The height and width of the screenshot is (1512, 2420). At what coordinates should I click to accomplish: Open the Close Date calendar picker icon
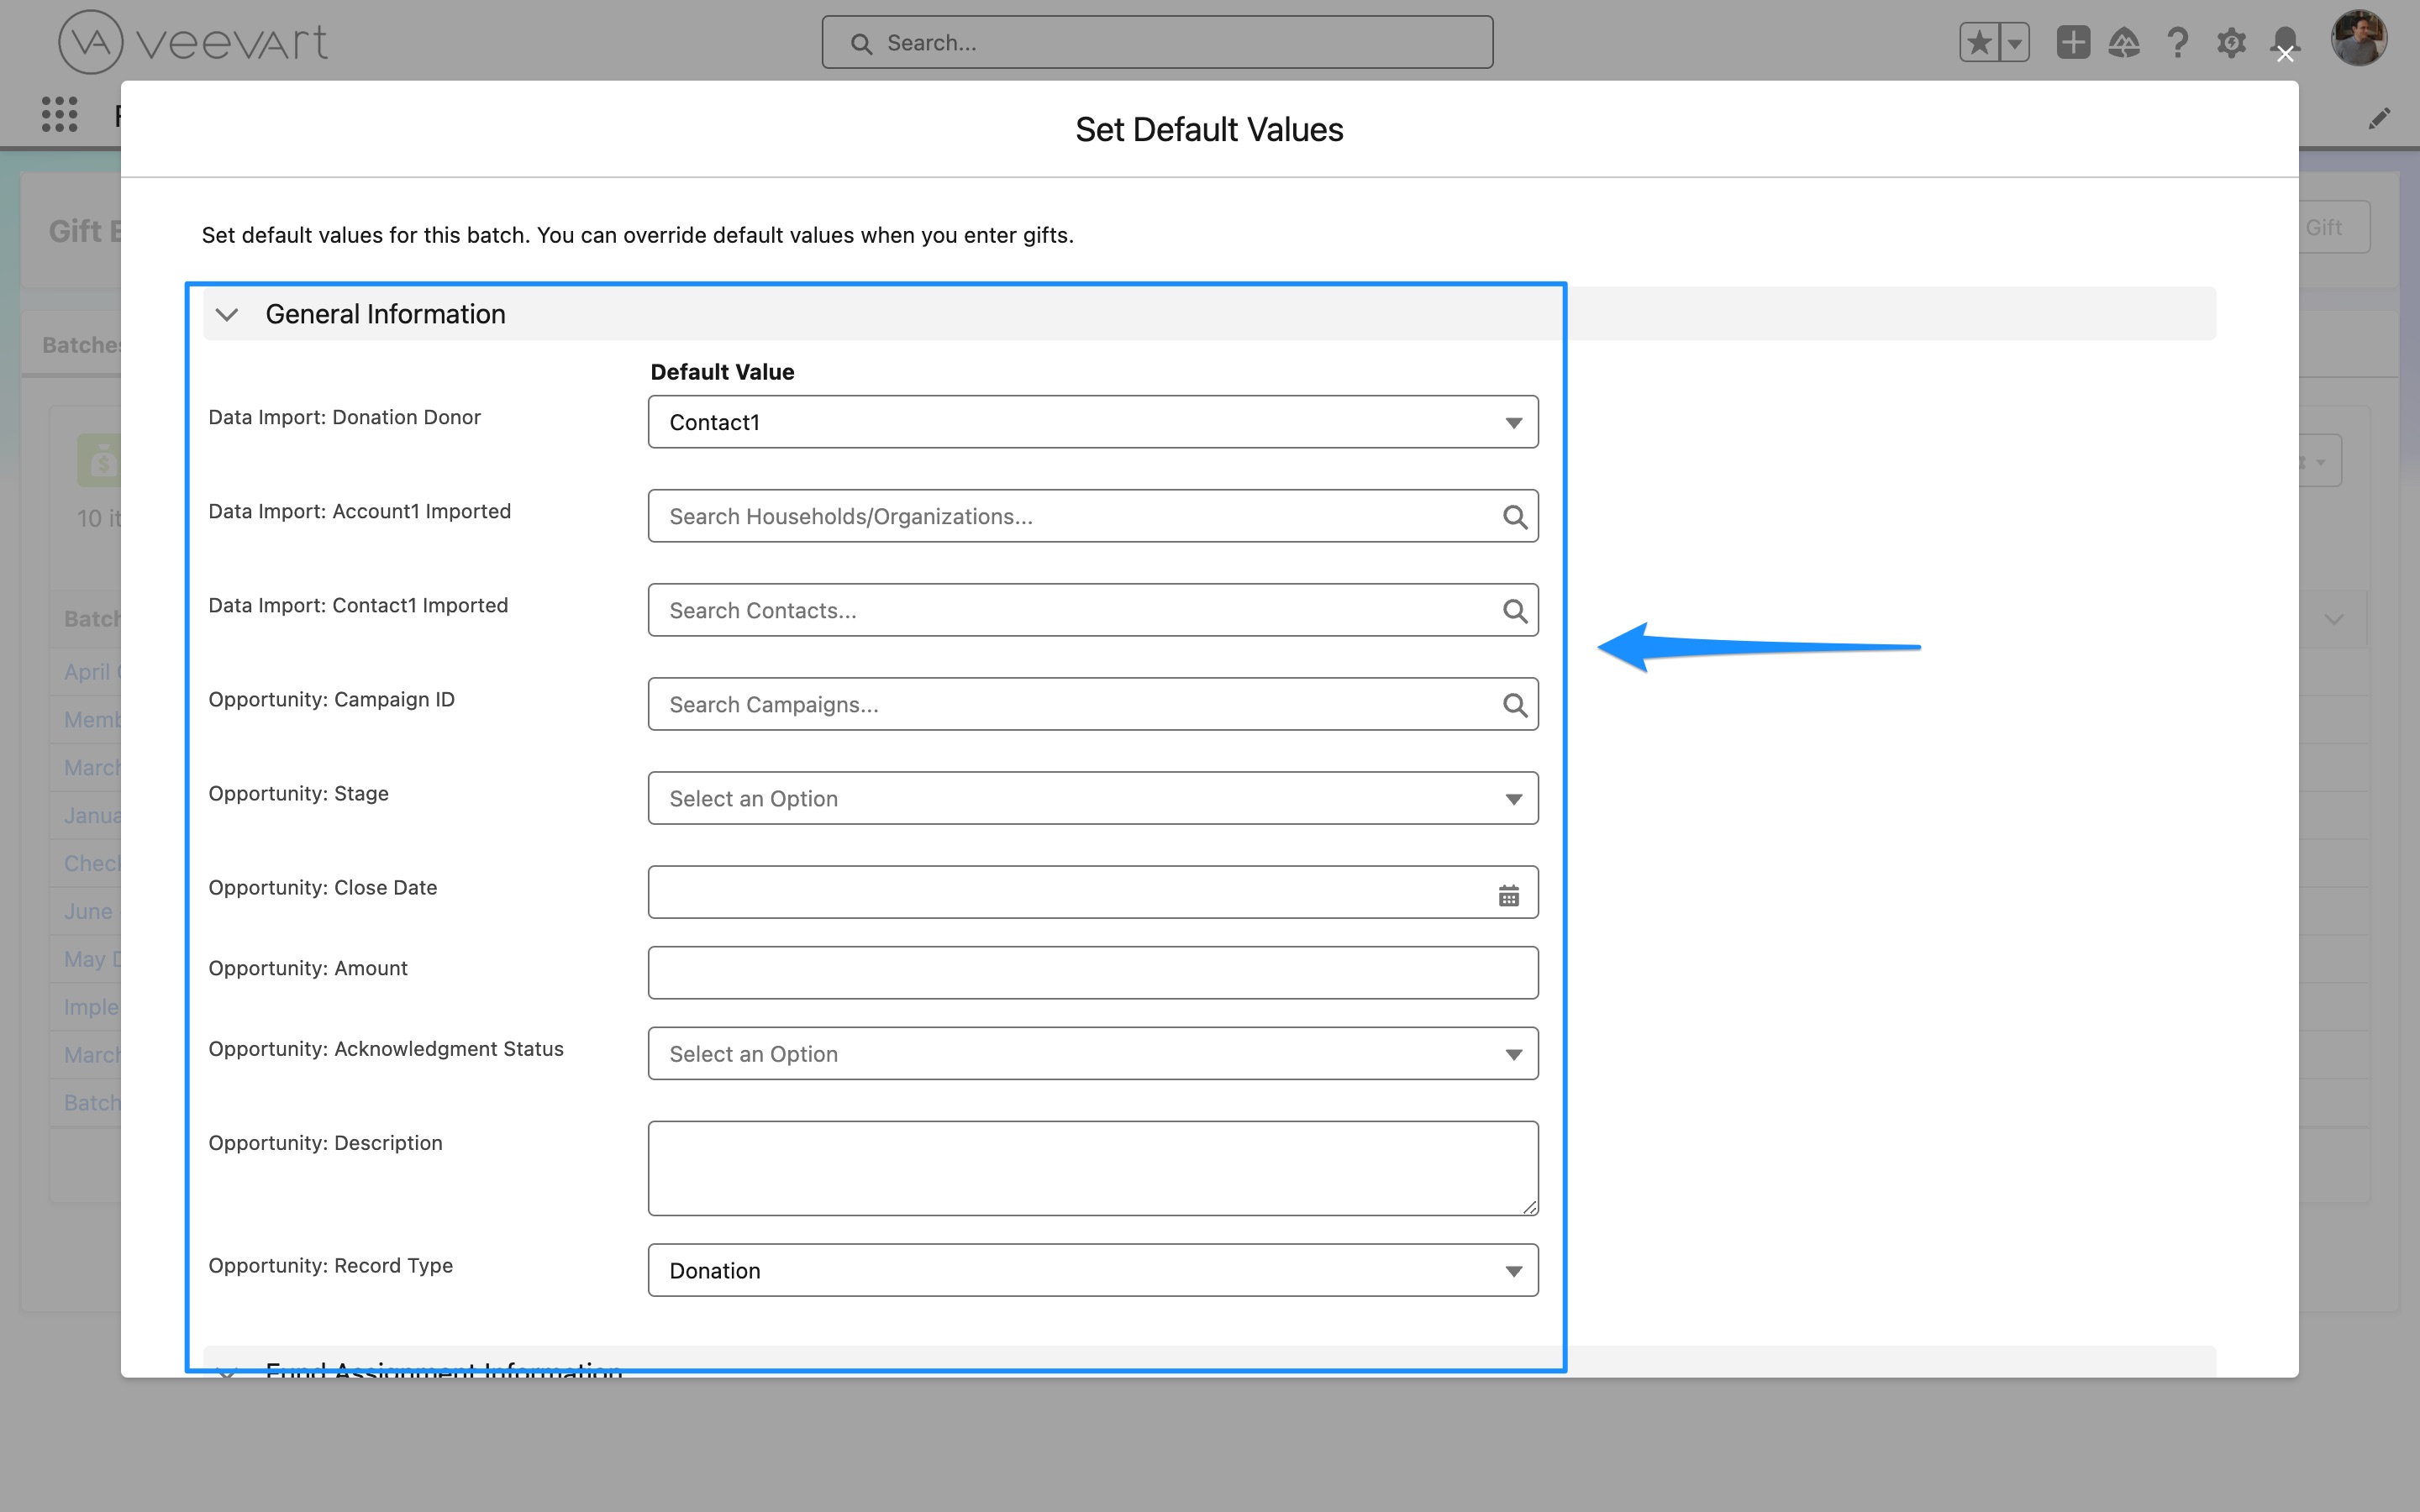[1508, 893]
